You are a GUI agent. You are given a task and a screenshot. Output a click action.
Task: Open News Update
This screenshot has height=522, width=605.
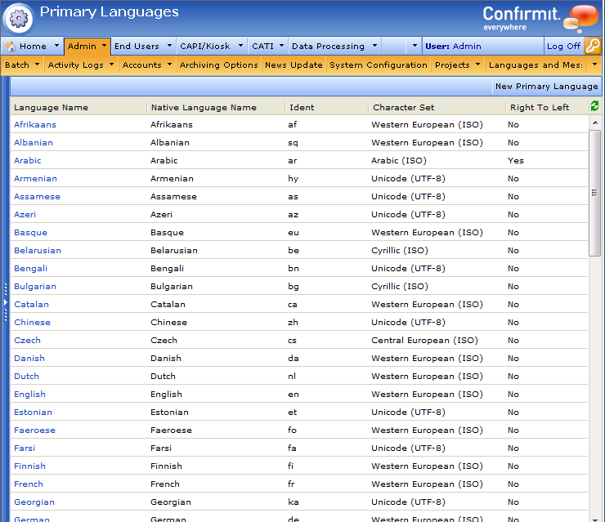point(294,65)
